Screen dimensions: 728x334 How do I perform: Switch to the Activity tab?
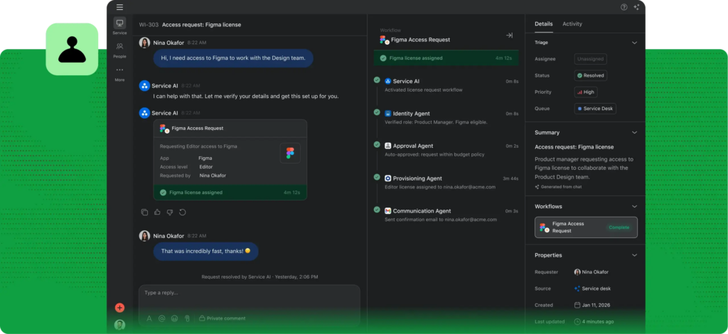click(x=572, y=23)
